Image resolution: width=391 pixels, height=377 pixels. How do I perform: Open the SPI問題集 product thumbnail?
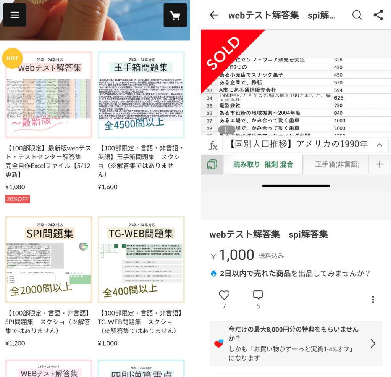(x=48, y=260)
